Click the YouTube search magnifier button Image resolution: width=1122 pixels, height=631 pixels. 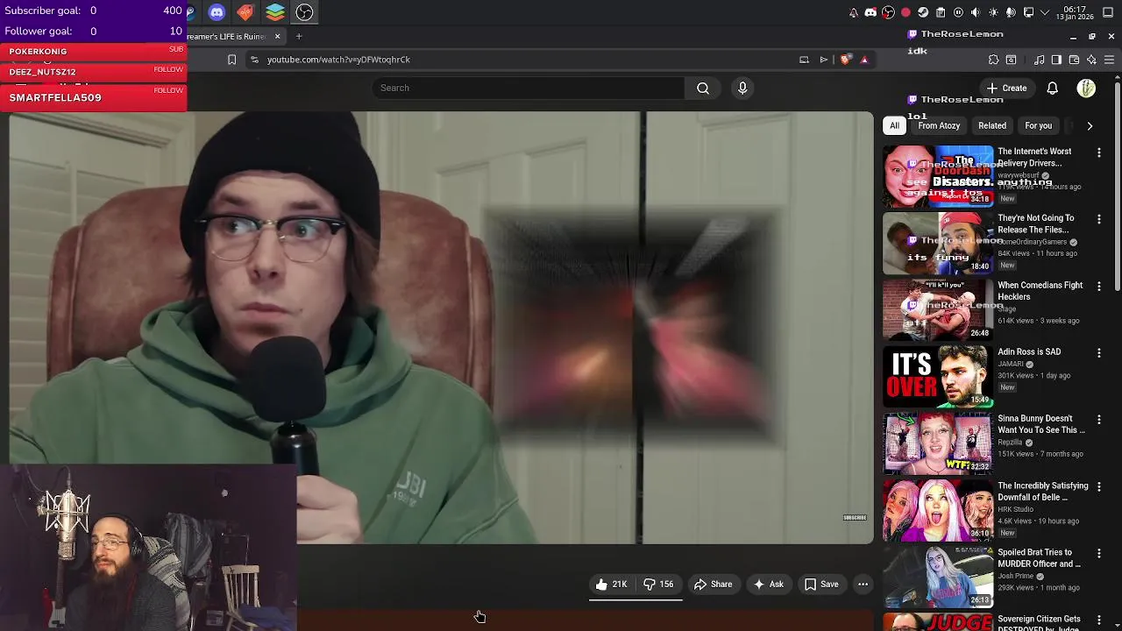703,88
